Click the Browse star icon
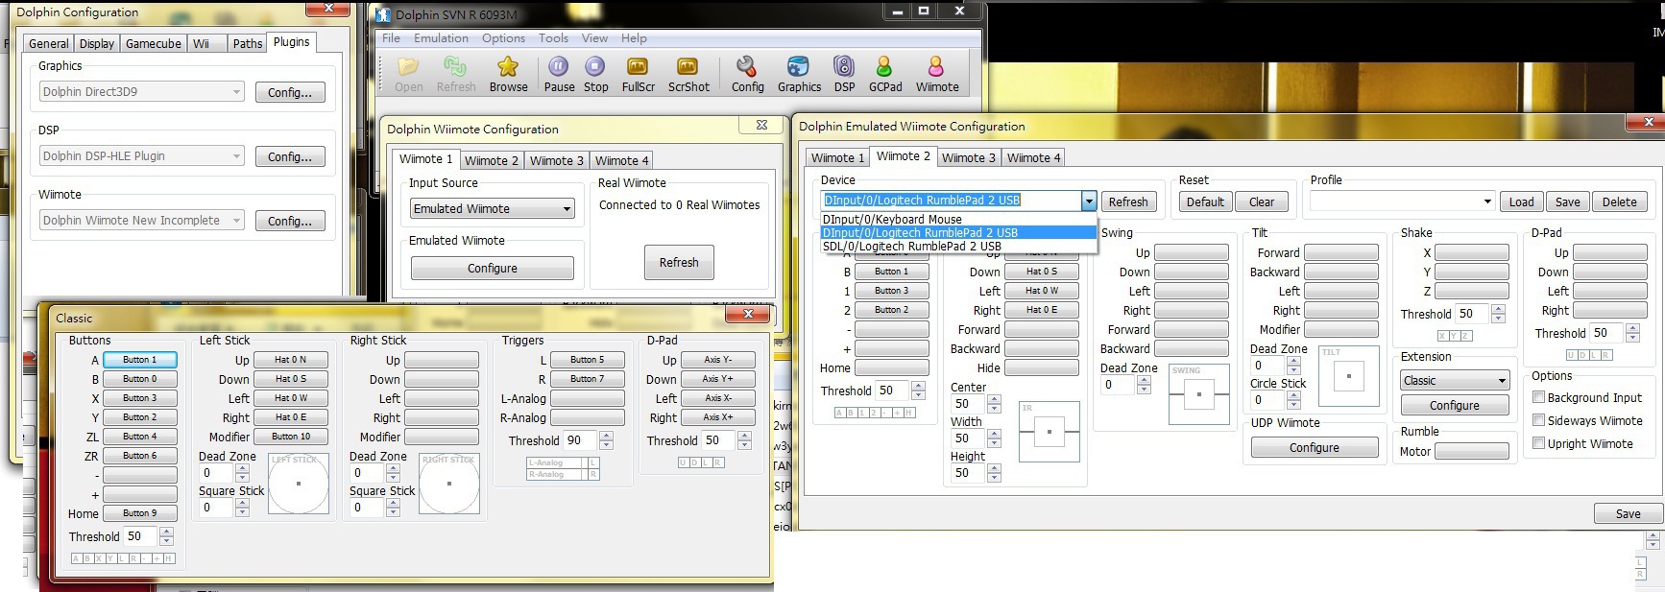This screenshot has width=1665, height=592. tap(508, 74)
